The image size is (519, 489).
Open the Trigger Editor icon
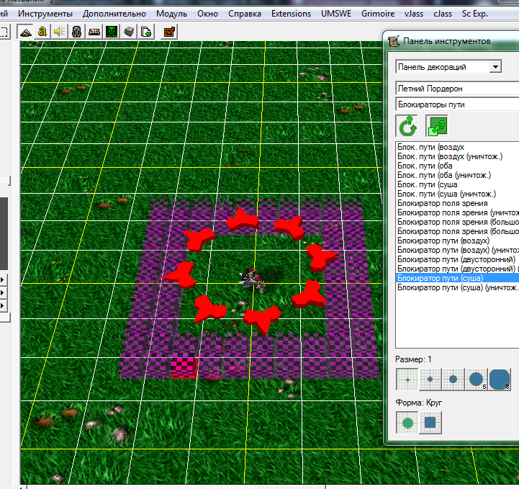click(42, 31)
